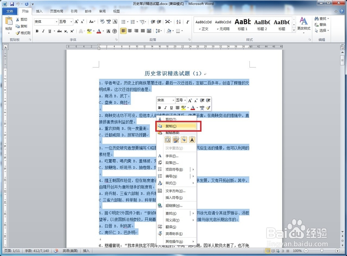Open the File tab
Viewport: 347px width, 256px height.
(9, 11)
